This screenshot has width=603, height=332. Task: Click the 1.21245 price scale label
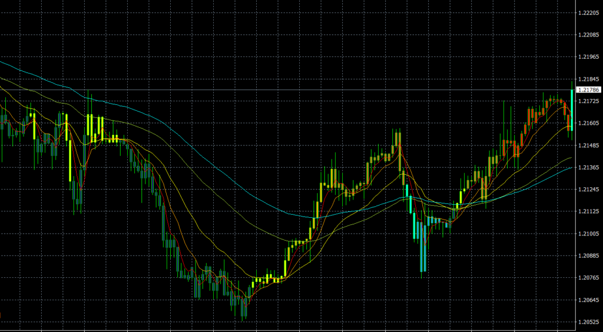click(x=588, y=190)
